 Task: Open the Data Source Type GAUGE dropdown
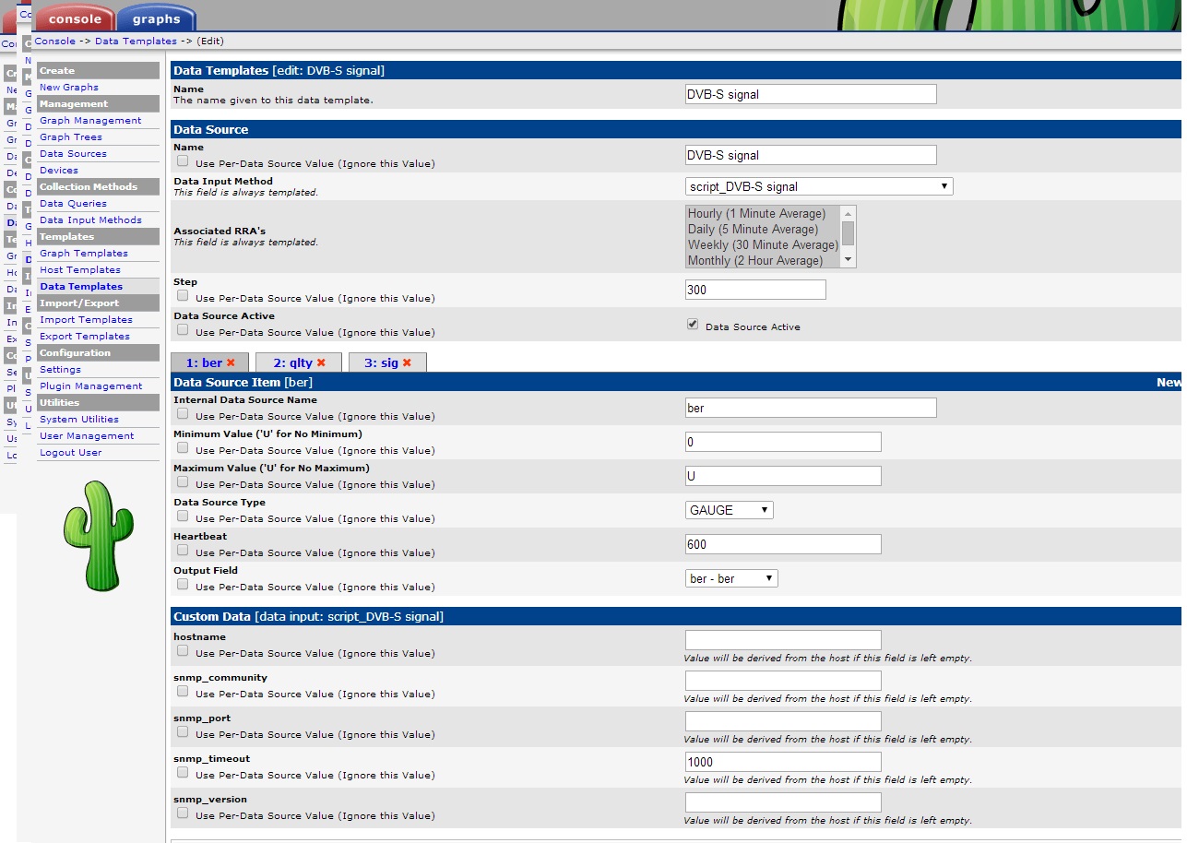tap(730, 510)
